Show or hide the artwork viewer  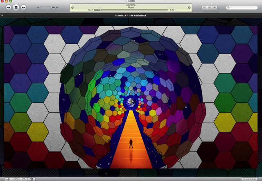(31, 179)
